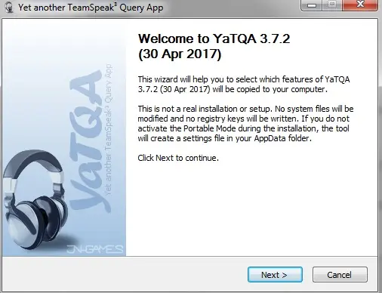
Task: Click the paragraph starting 'This wizard will help'
Action: pos(244,85)
